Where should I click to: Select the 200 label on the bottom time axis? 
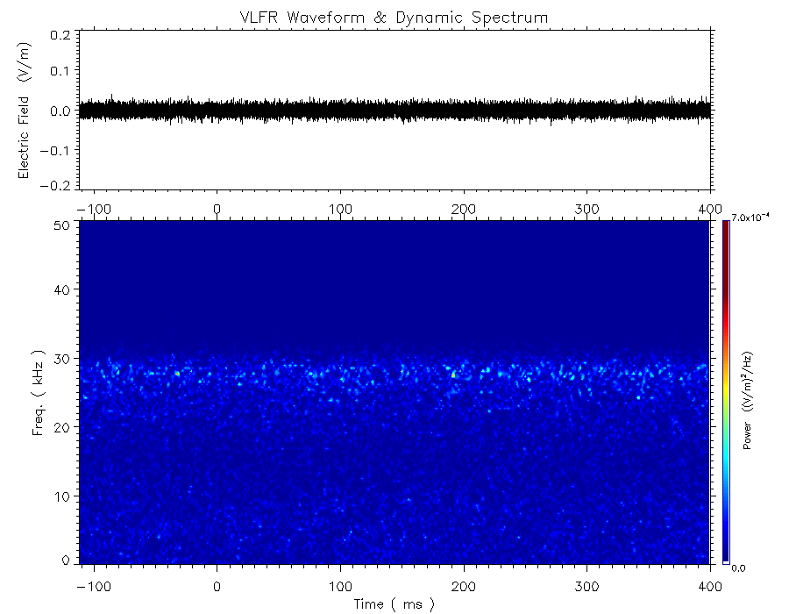[x=463, y=584]
